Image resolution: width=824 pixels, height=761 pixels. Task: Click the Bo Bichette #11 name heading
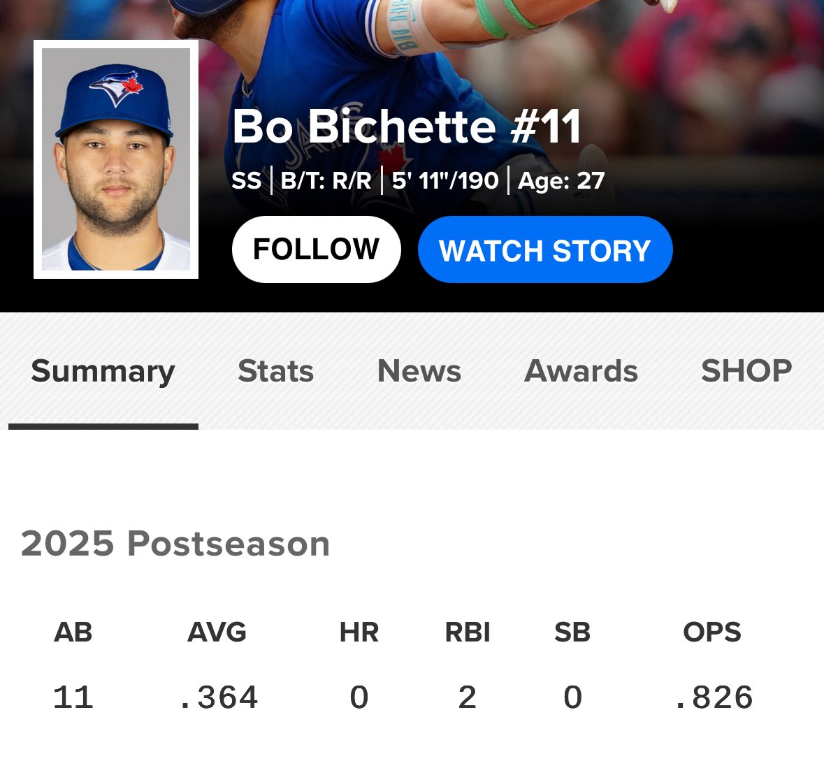[x=406, y=126]
